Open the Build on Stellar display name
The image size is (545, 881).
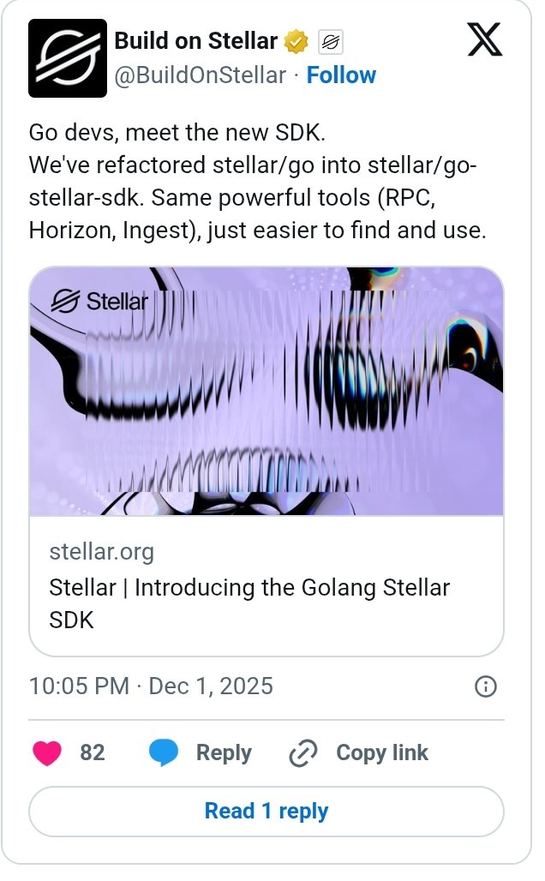tap(196, 40)
